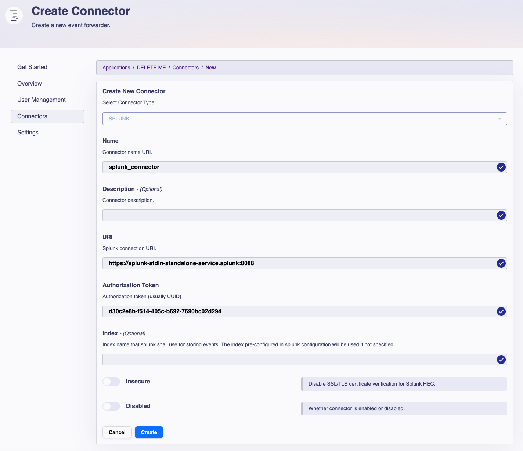Click the checkmark badge on the URI field
The width and height of the screenshot is (523, 451).
tap(501, 263)
